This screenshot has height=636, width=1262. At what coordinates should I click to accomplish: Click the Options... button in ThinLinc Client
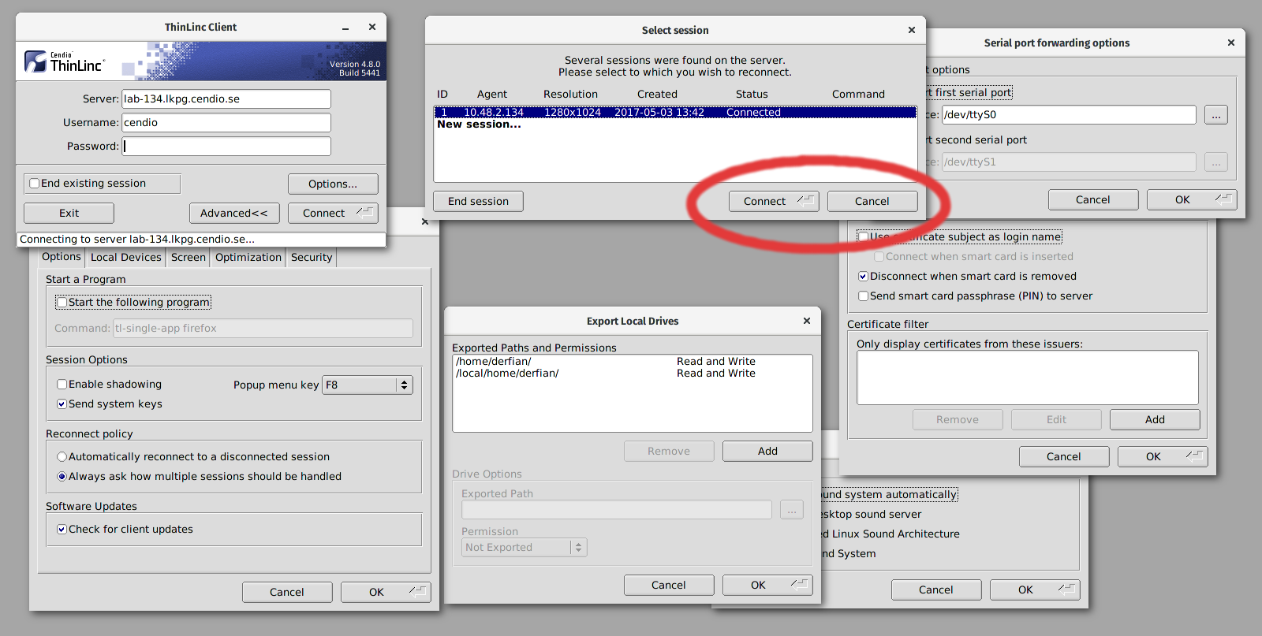[x=333, y=184]
